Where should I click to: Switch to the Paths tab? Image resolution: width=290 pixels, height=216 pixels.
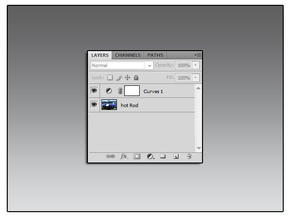(155, 55)
